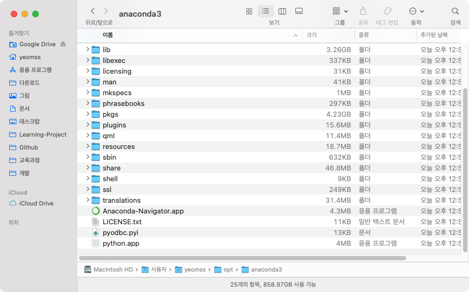Expand the libexec folder
The image size is (469, 292).
(x=88, y=60)
